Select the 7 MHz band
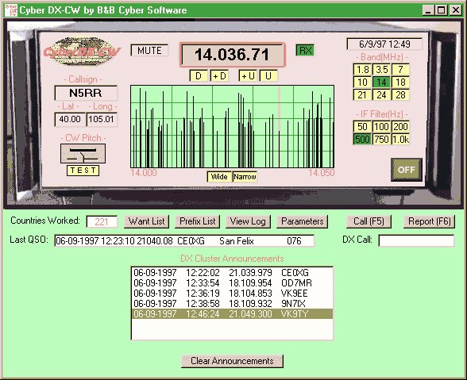This screenshot has width=467, height=380. pos(400,69)
